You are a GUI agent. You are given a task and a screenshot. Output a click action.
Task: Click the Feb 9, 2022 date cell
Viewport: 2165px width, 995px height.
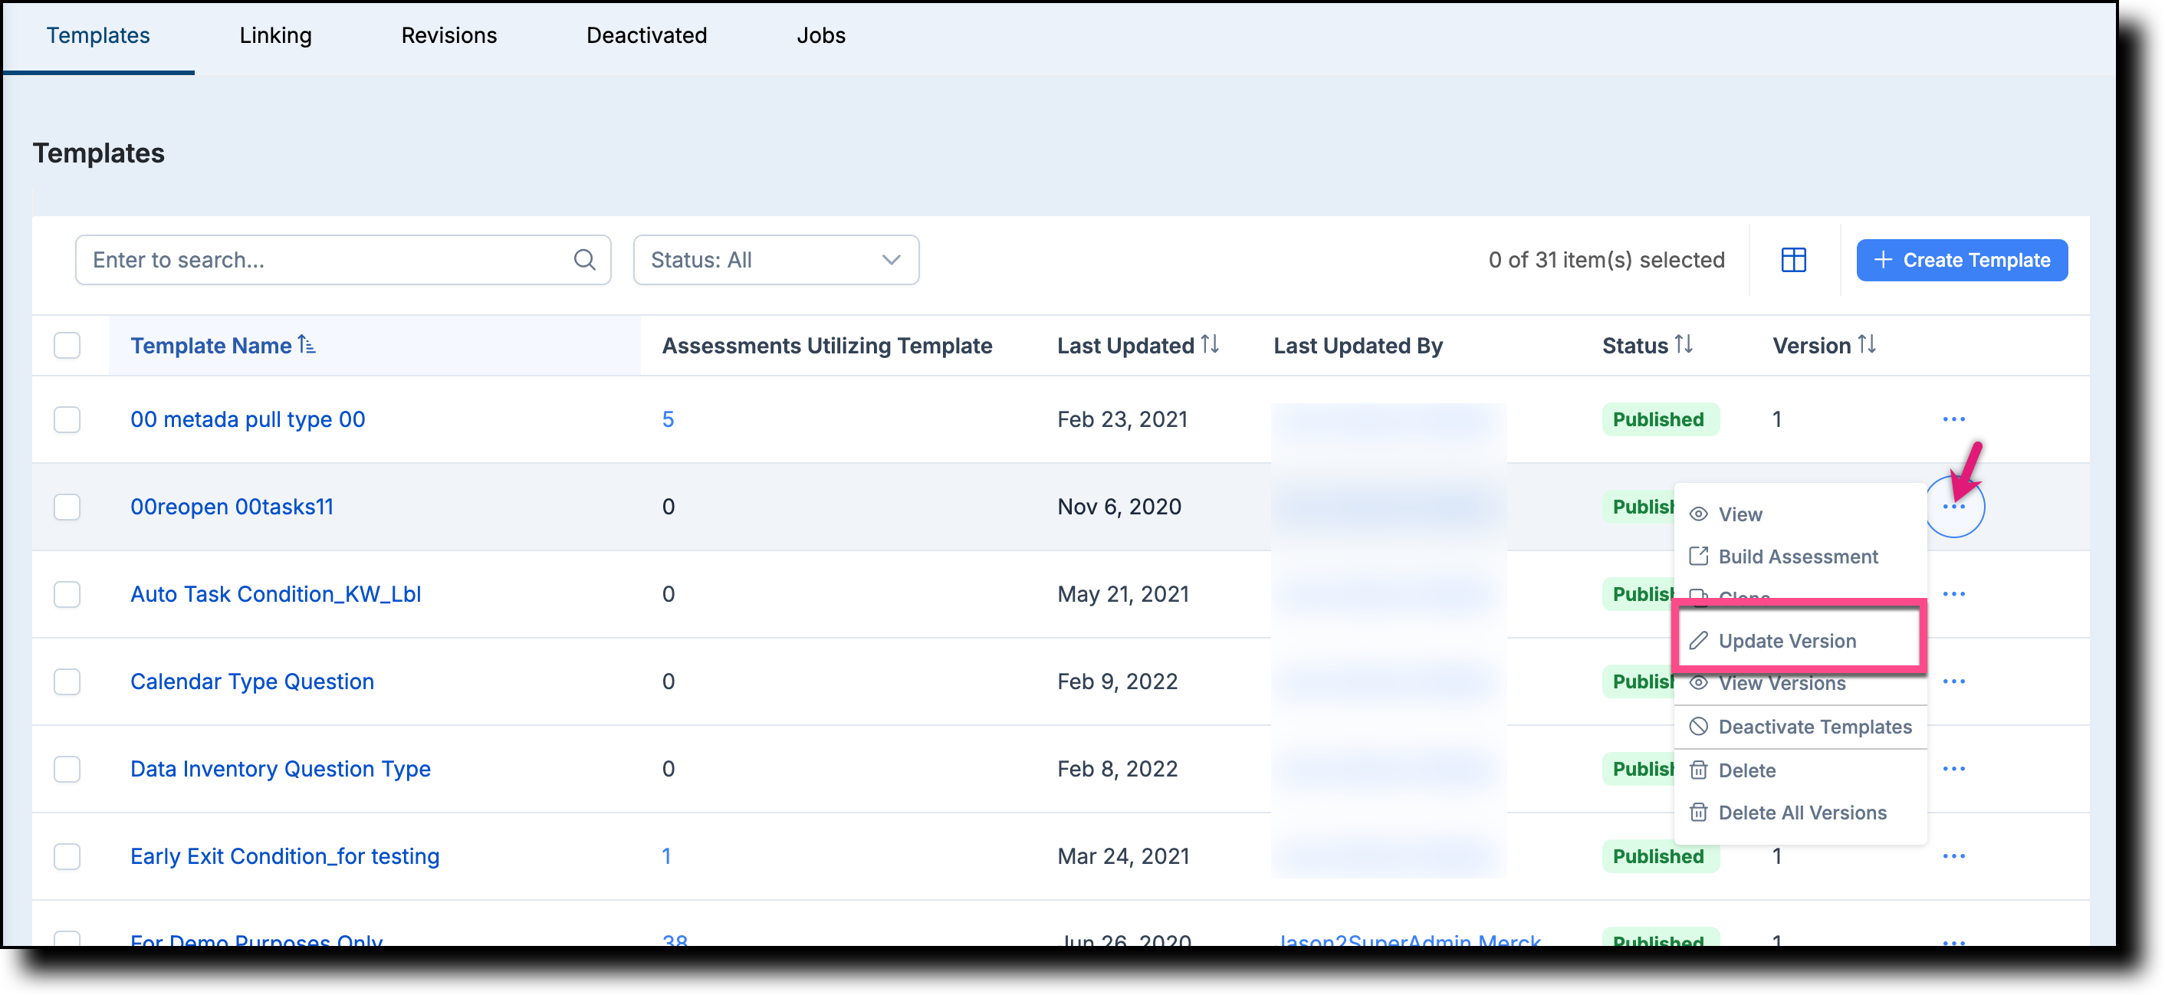(x=1117, y=681)
